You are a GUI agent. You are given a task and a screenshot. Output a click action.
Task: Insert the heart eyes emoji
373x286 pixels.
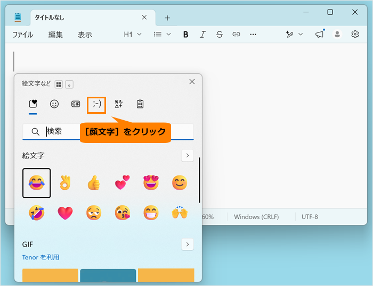click(x=151, y=183)
